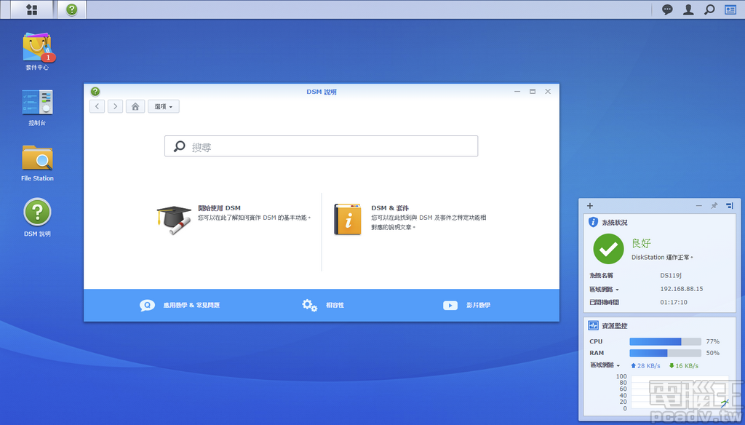Open Package Center desktop icon

(37, 48)
